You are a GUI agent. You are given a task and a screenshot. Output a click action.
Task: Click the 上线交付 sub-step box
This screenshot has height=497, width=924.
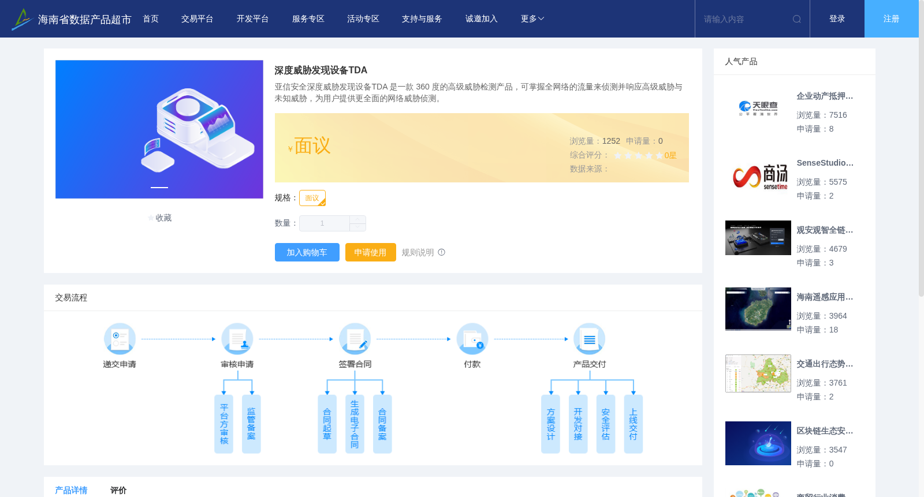click(x=634, y=424)
